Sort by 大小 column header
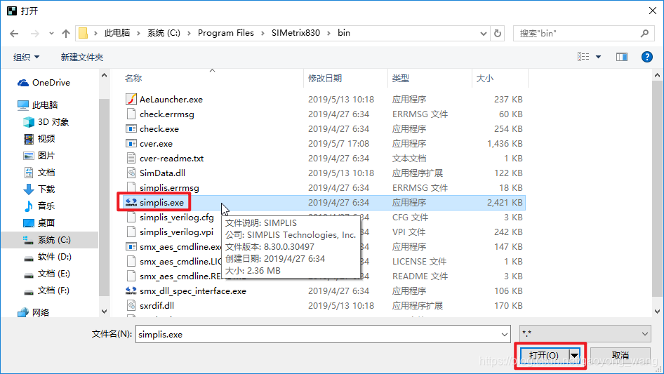Image resolution: width=664 pixels, height=374 pixels. pyautogui.click(x=485, y=79)
